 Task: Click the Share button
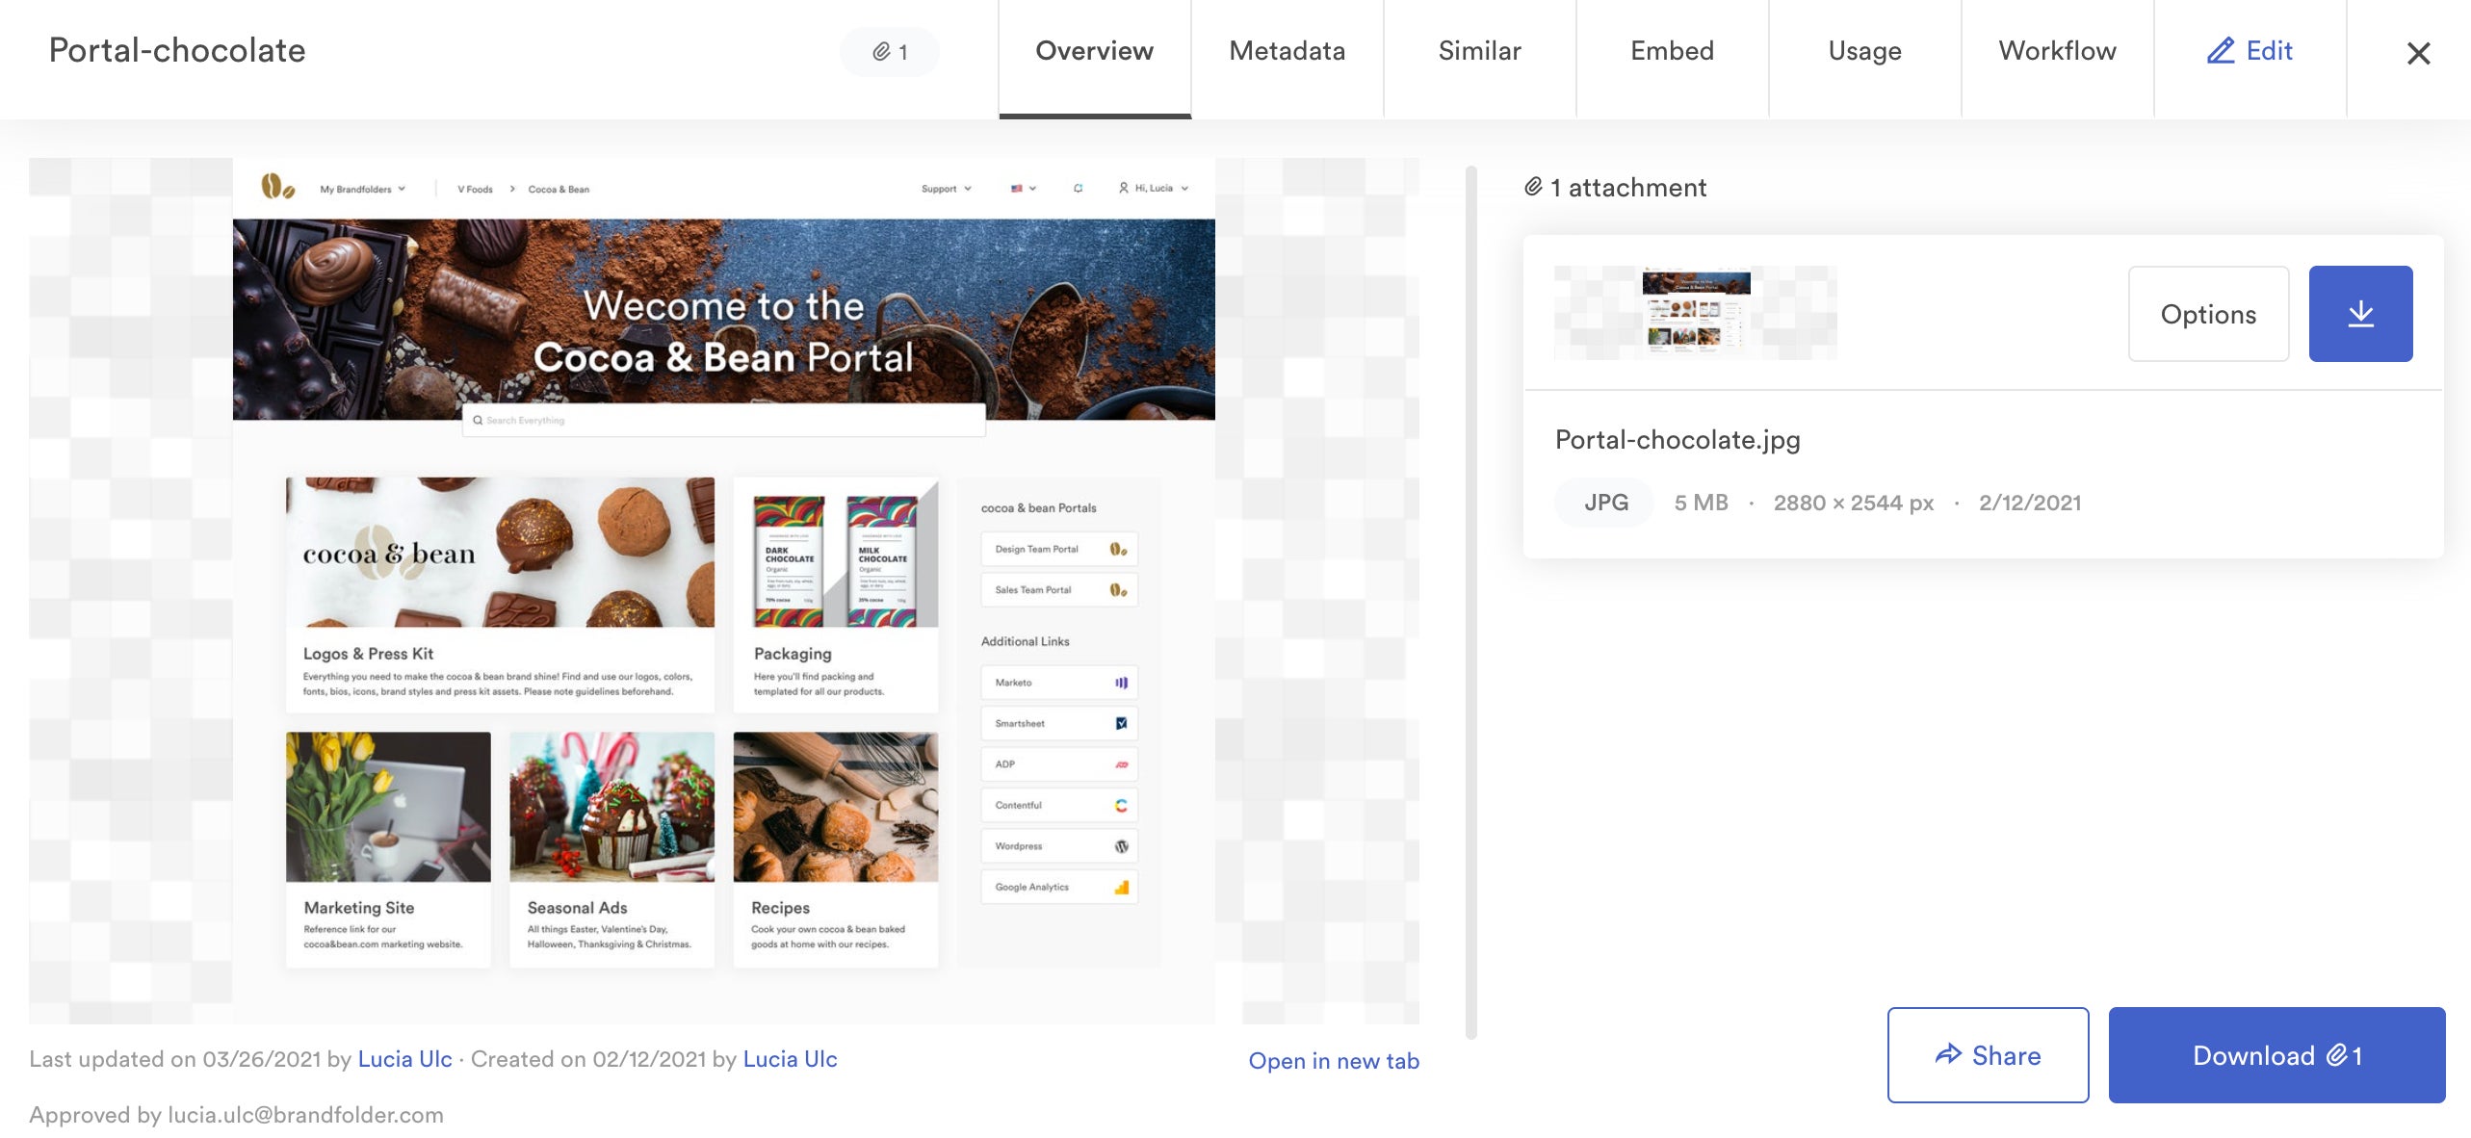(1988, 1055)
